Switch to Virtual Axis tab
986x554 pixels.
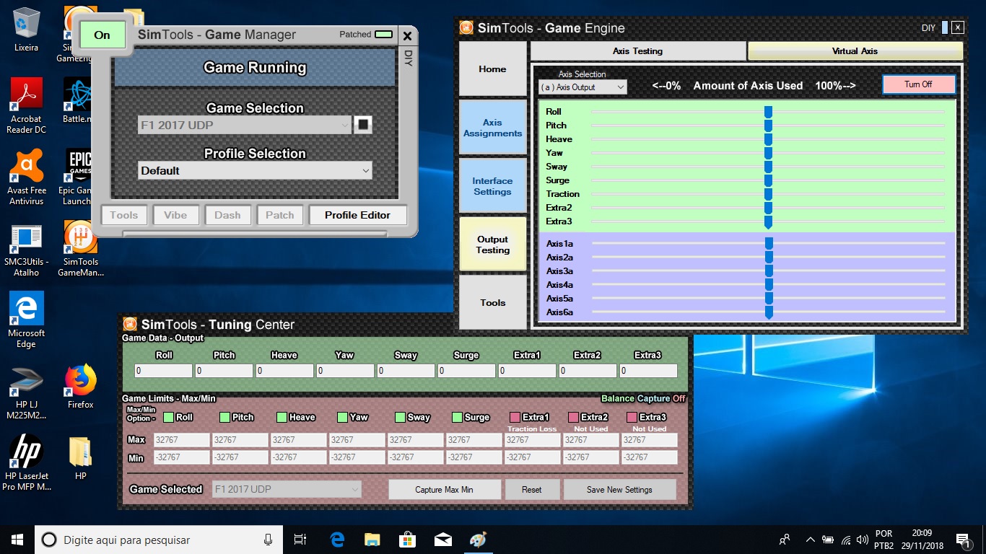tap(855, 51)
